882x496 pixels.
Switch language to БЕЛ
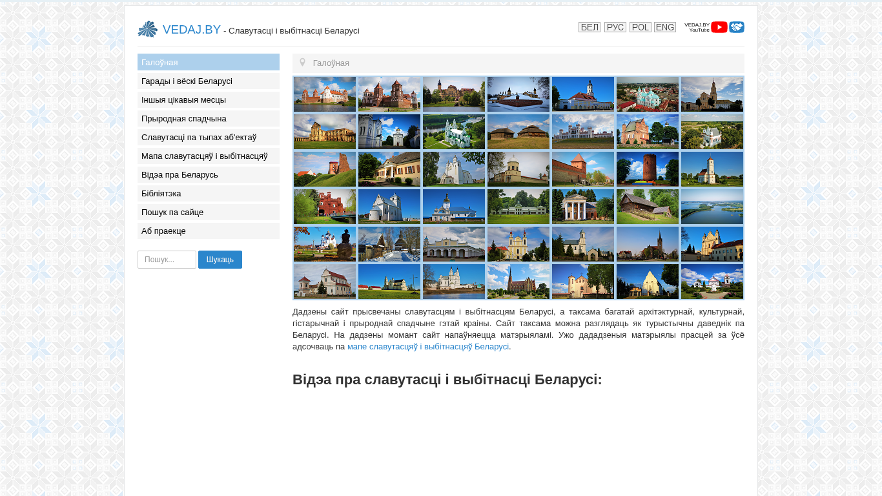pyautogui.click(x=590, y=27)
